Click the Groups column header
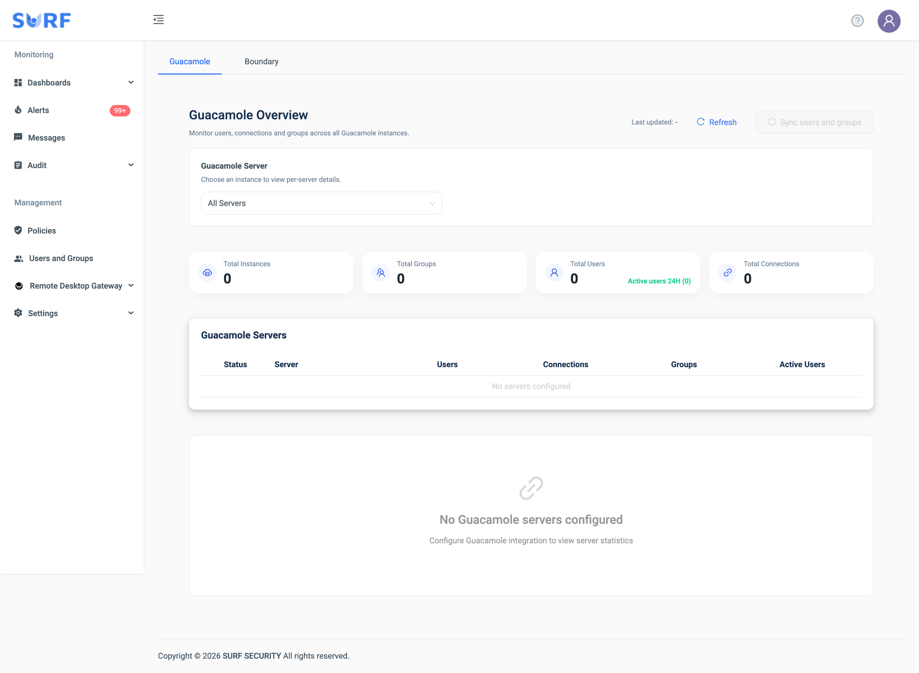The width and height of the screenshot is (919, 673). point(684,365)
